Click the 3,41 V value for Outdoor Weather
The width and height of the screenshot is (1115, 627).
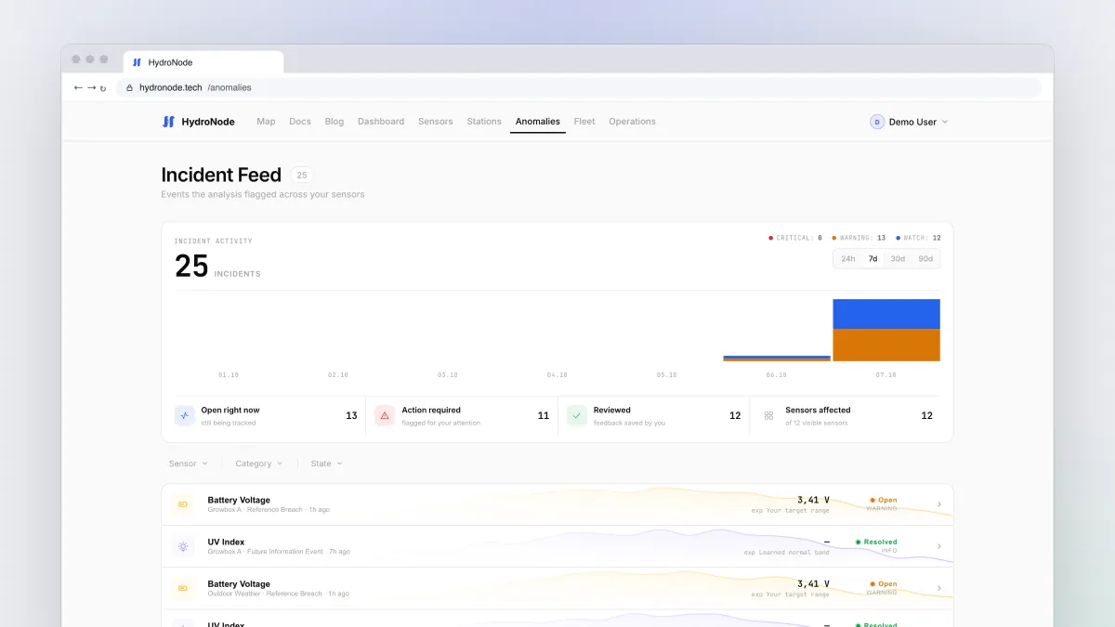pyautogui.click(x=813, y=583)
